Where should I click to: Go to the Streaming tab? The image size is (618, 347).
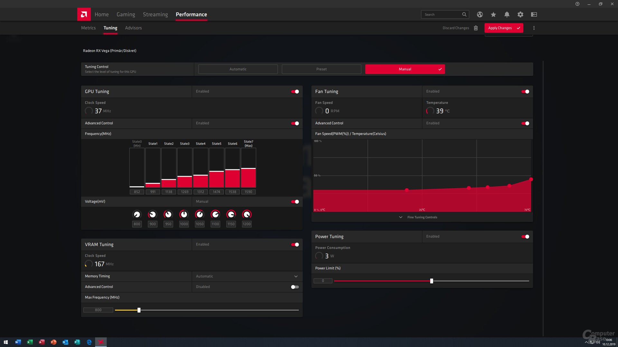[x=155, y=14]
